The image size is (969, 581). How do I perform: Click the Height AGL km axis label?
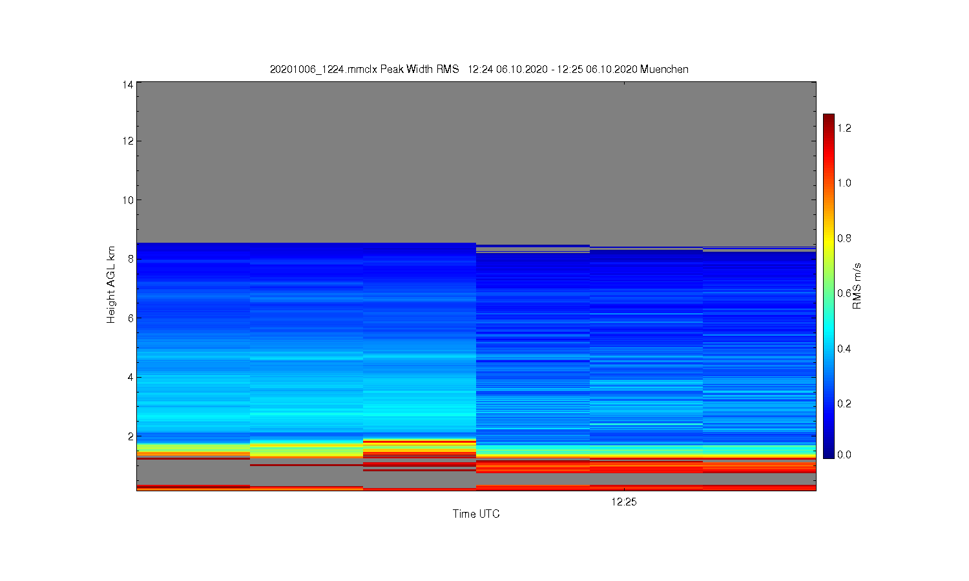tap(111, 285)
